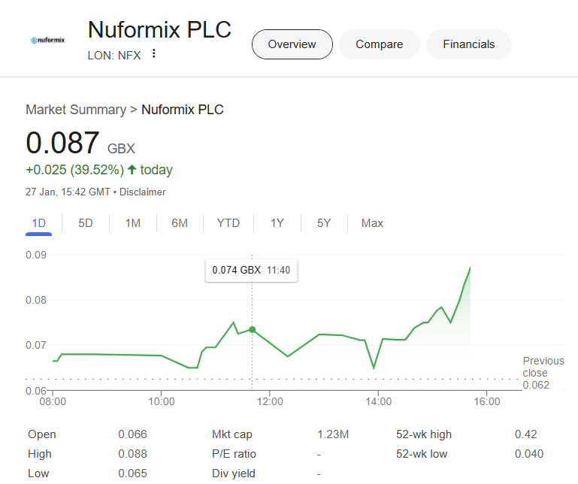Image resolution: width=578 pixels, height=484 pixels.
Task: Click the Open value 0.066
Action: point(133,434)
